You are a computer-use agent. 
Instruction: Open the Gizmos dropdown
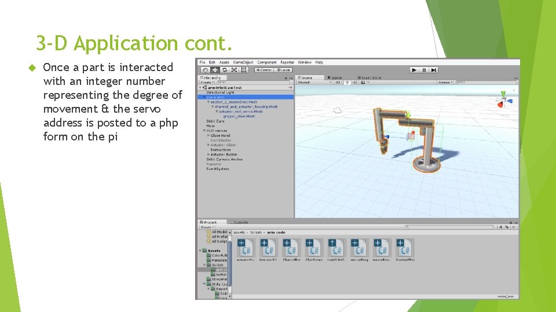pos(445,83)
